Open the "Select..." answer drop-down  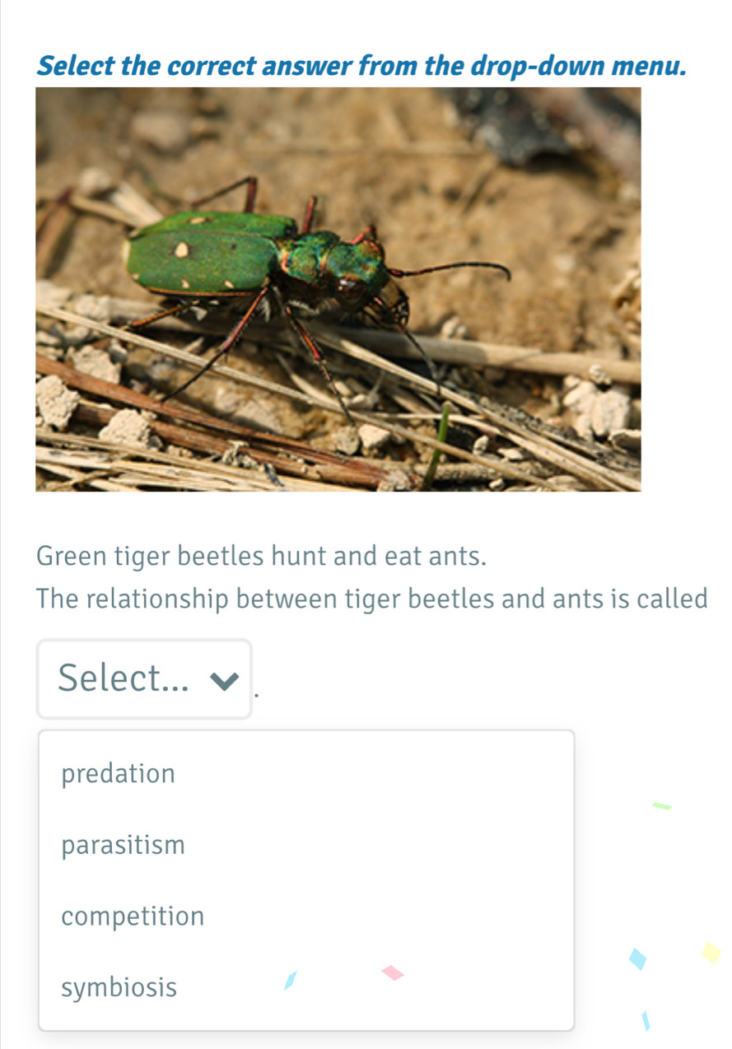(x=144, y=679)
